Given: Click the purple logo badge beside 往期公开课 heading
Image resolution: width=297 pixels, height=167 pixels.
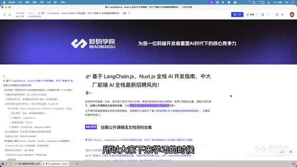Looking at the screenshot, I should 91,127.
